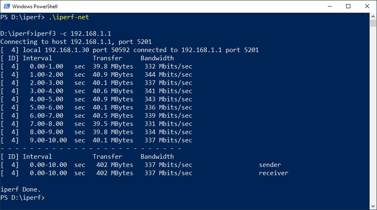
Task: Click the "39.5 MBytes" transfer value
Action: (113, 124)
